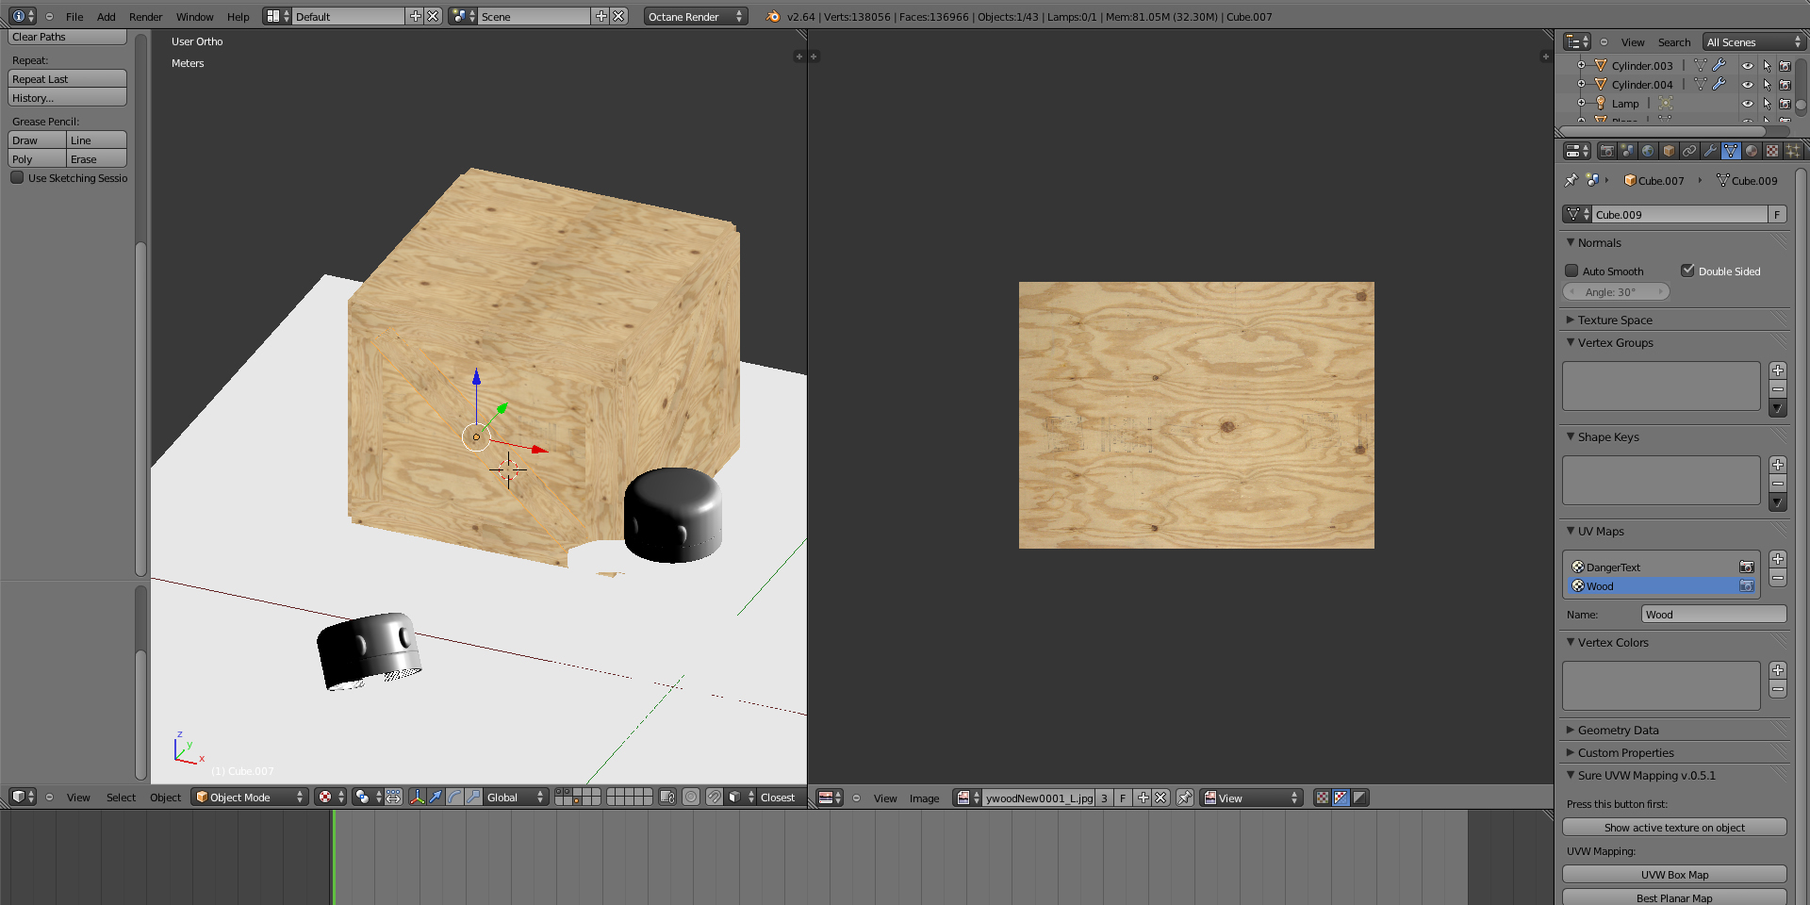Unlink the plywood image with X icon
Viewport: 1810px width, 905px height.
[x=1161, y=798]
